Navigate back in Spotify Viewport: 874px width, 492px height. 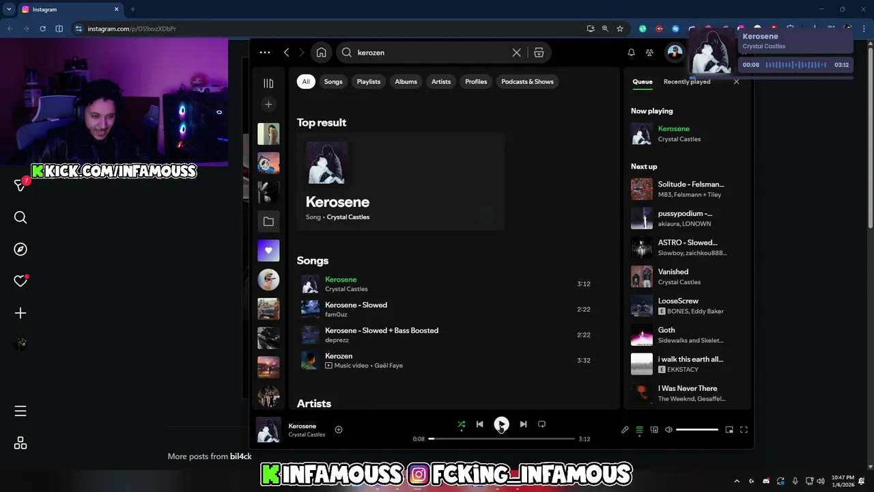(x=286, y=53)
